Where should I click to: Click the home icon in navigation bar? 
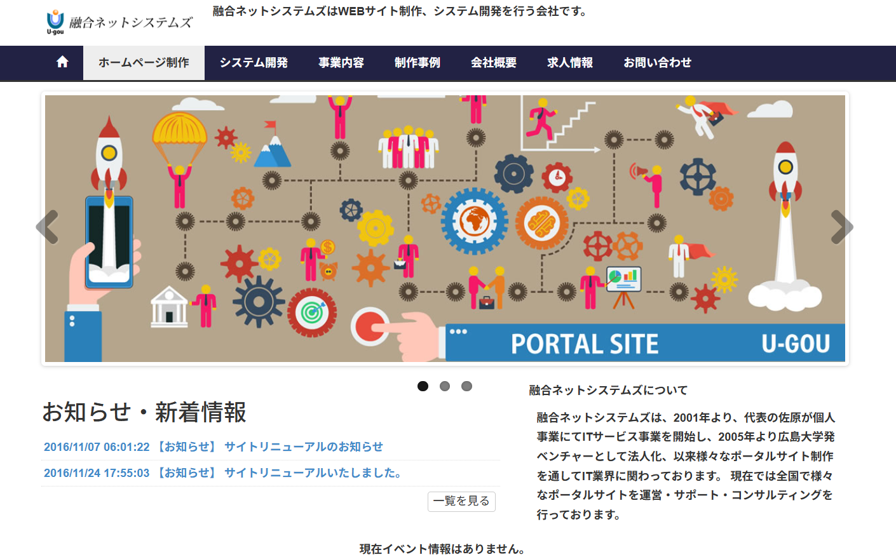point(62,62)
